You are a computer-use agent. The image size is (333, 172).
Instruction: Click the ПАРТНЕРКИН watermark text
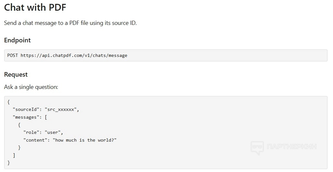tap(292, 147)
